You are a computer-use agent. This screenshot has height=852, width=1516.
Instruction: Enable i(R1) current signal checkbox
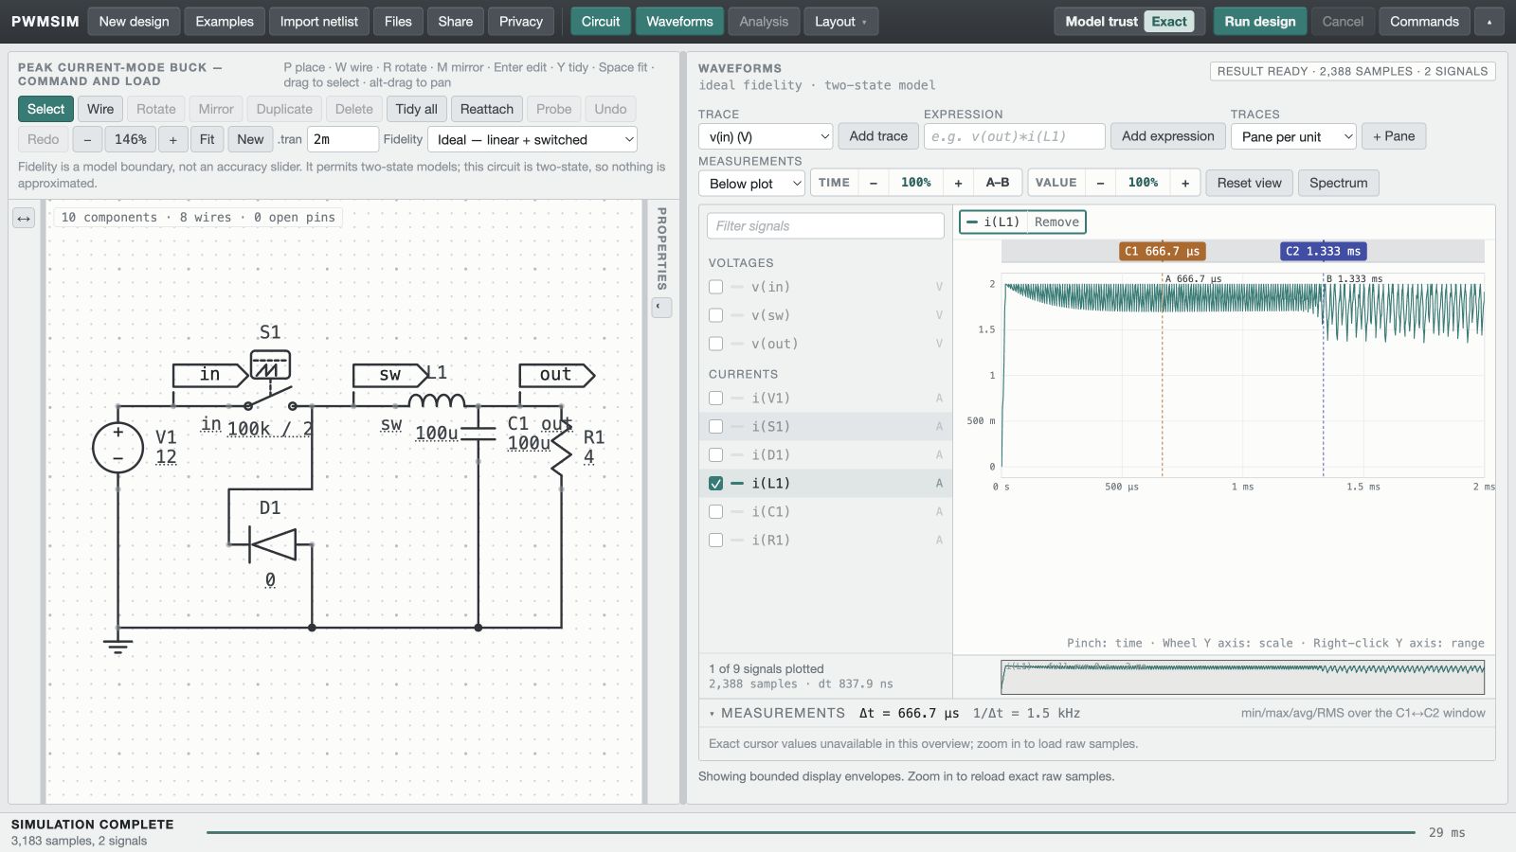click(x=715, y=541)
